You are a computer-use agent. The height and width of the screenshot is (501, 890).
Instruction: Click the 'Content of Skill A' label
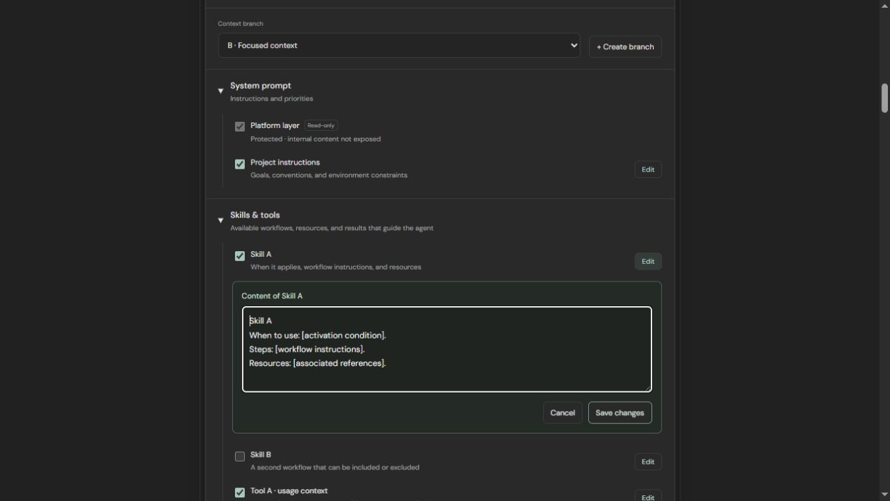click(x=272, y=296)
